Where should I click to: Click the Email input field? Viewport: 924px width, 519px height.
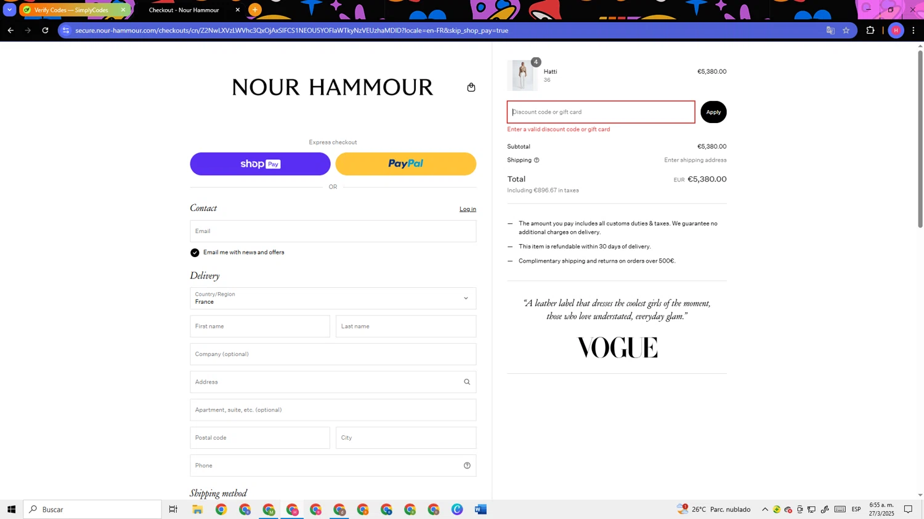tap(333, 231)
